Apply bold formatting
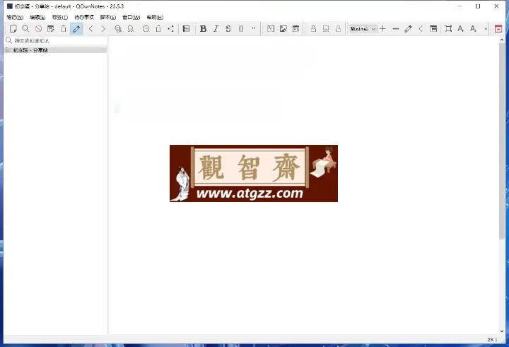 click(203, 29)
